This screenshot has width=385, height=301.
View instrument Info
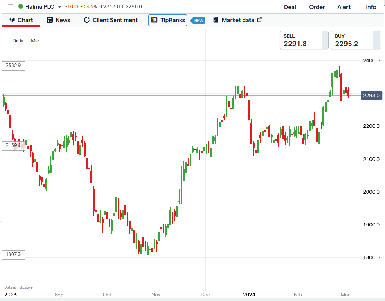point(371,7)
